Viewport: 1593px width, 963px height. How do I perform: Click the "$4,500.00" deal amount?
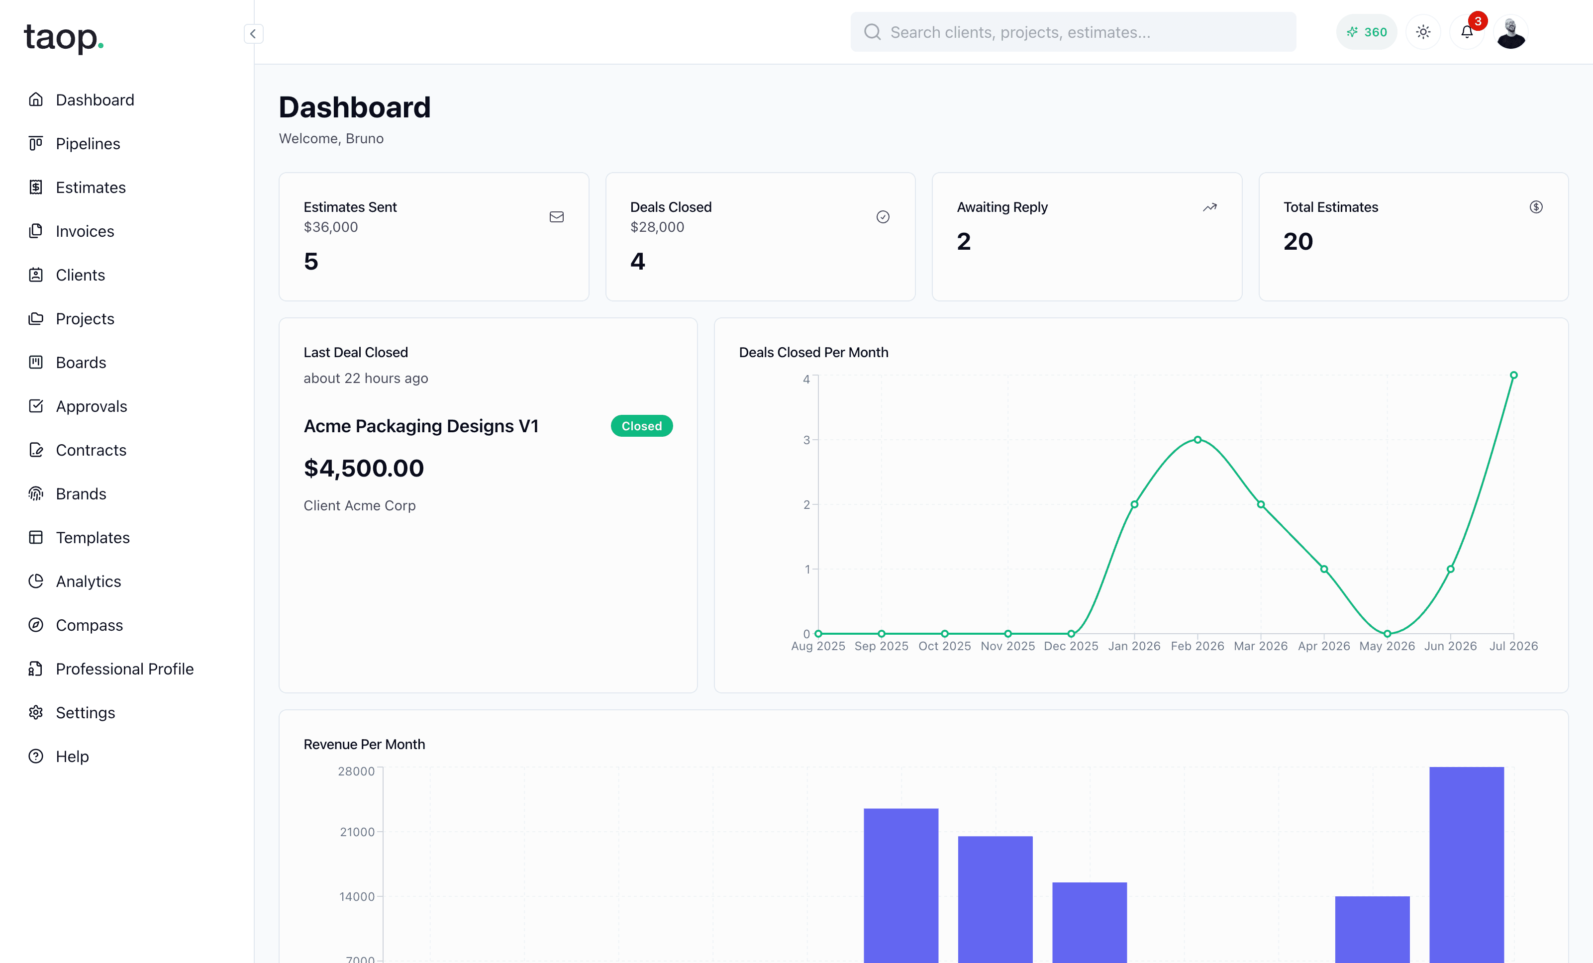[364, 468]
